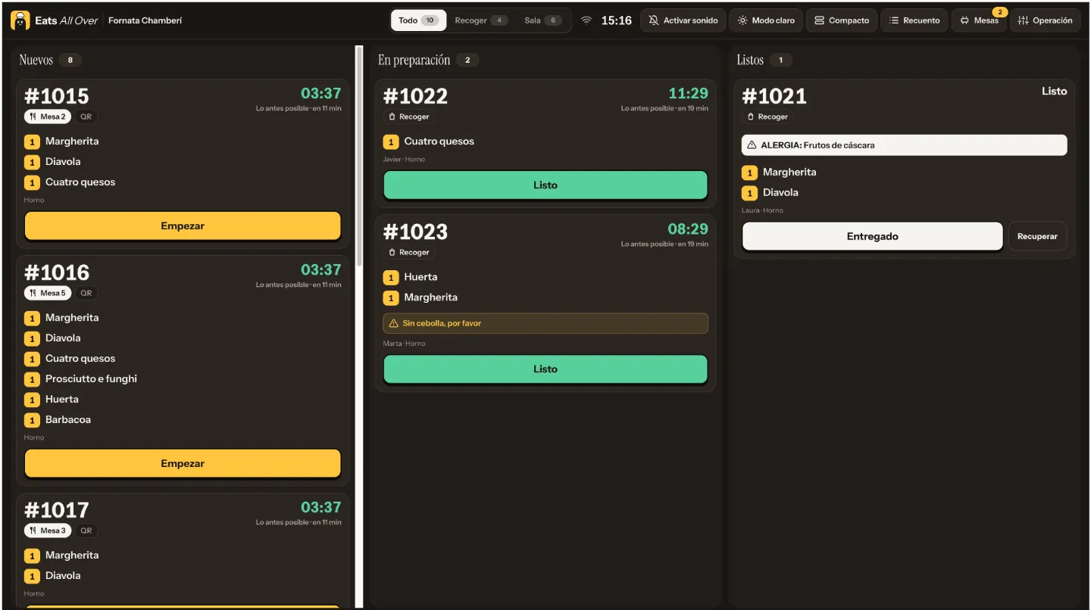Click the cutlery icon on Mesa 2 badge
The width and height of the screenshot is (1091, 610).
click(33, 117)
